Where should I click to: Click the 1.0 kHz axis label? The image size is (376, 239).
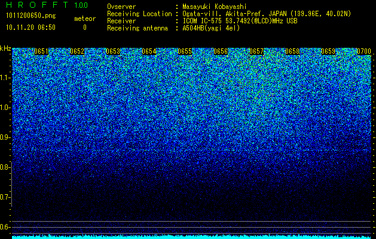(5, 108)
